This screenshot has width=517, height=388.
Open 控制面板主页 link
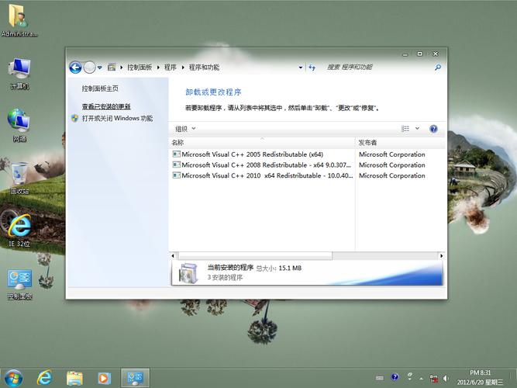pos(100,88)
